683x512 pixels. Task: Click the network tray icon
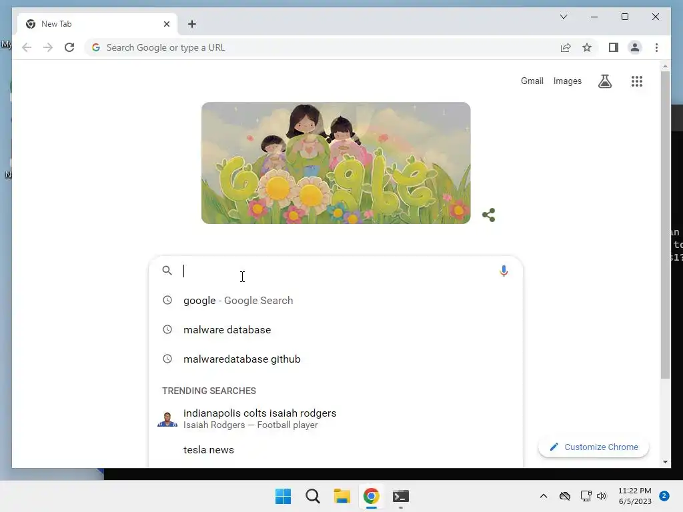pyautogui.click(x=586, y=496)
